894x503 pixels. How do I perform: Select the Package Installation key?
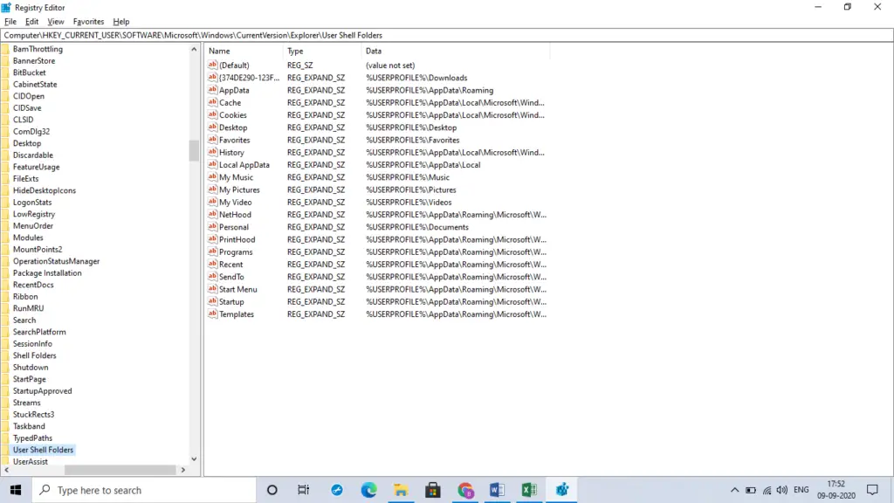[47, 272]
